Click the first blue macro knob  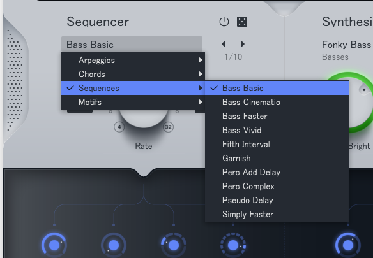click(x=54, y=245)
